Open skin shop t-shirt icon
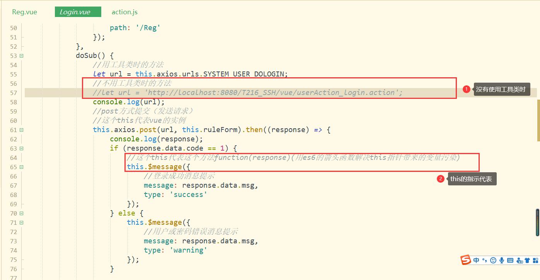This screenshot has width=540, height=280. (527, 260)
